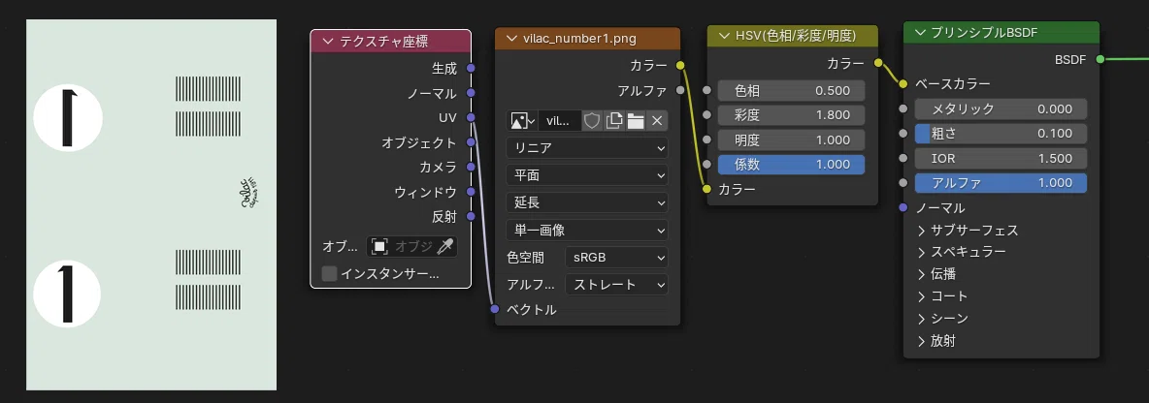Adjust the メタリック slider
The width and height of the screenshot is (1149, 403).
pyautogui.click(x=1001, y=108)
